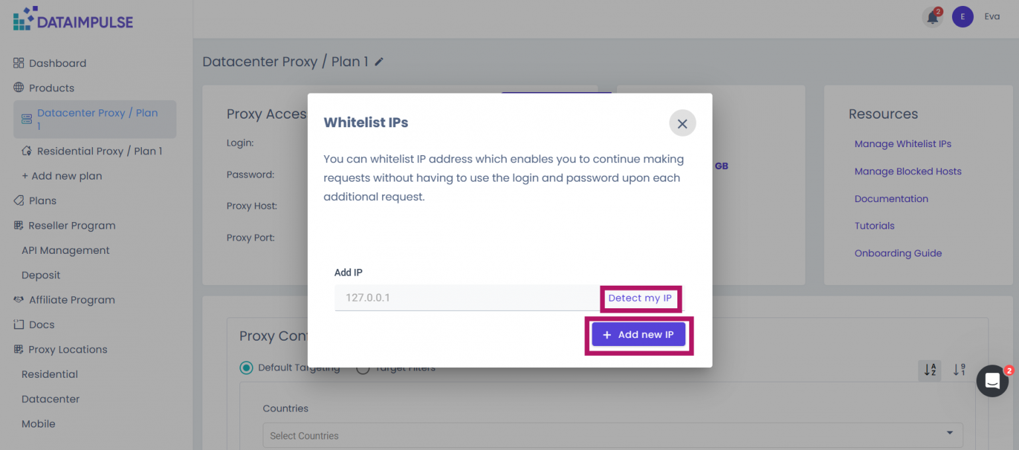Select Default Targeting radio button
This screenshot has width=1019, height=450.
tap(247, 368)
